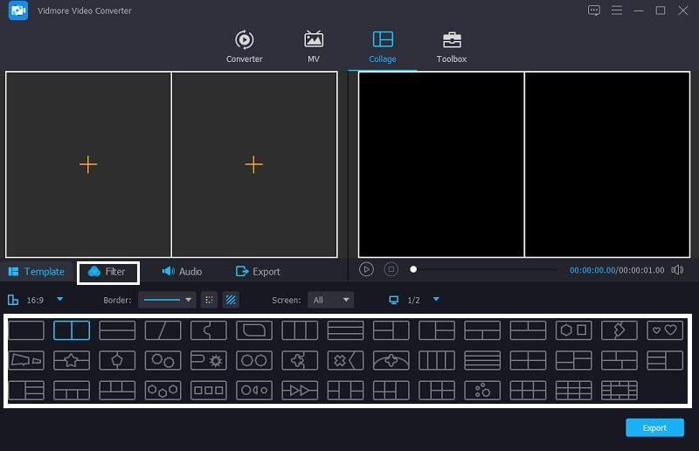Pick the diagonal split collage template

(163, 330)
